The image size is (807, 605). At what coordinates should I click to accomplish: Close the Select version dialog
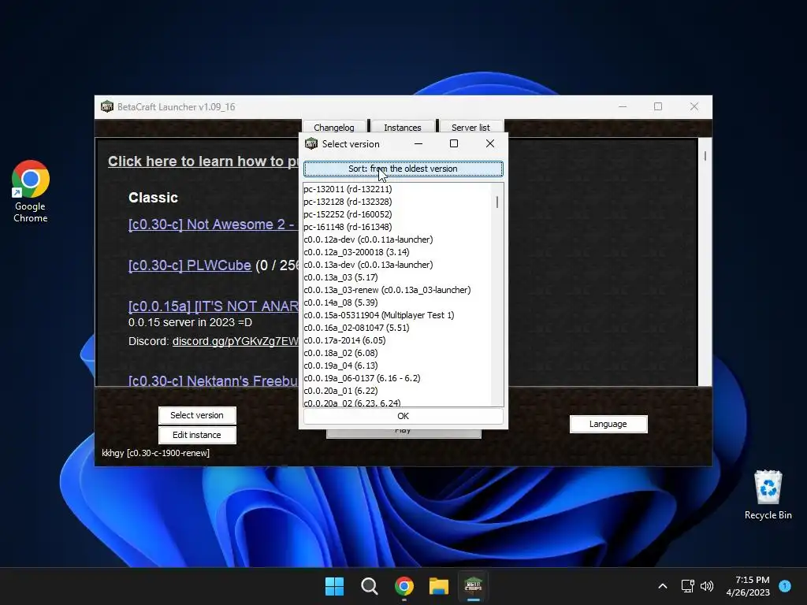point(490,143)
